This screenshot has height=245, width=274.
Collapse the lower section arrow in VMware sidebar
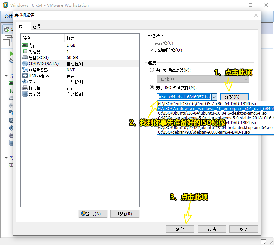click(x=6, y=158)
